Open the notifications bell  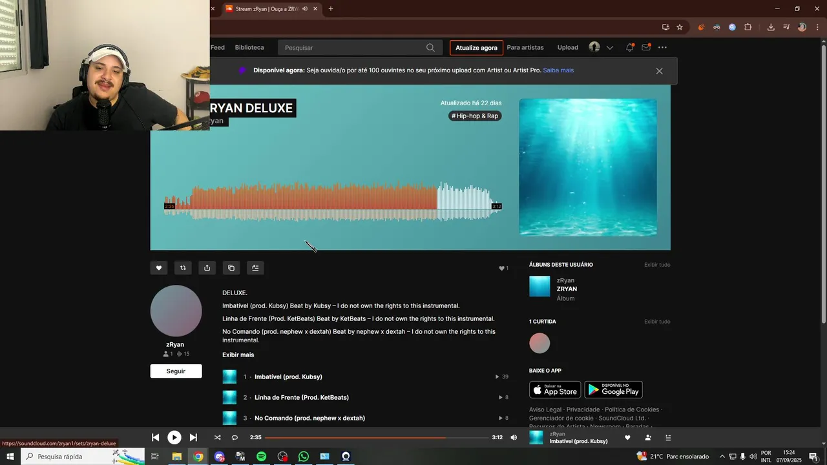tap(629, 47)
